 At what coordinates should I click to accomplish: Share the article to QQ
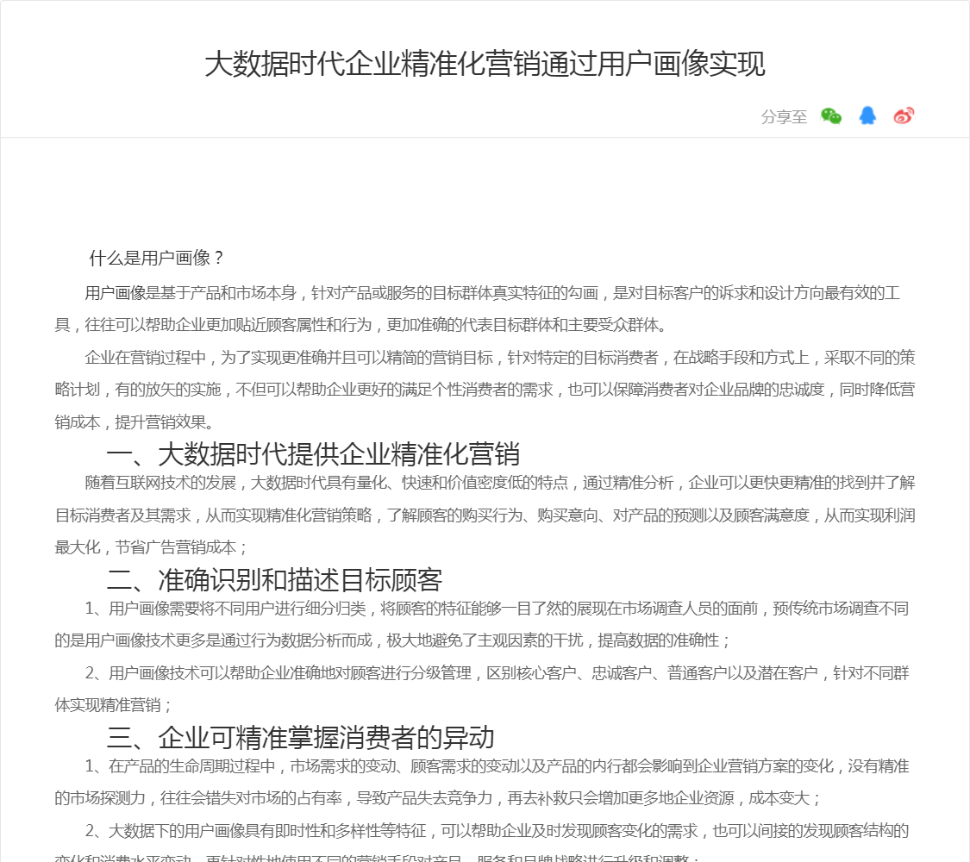coord(867,116)
